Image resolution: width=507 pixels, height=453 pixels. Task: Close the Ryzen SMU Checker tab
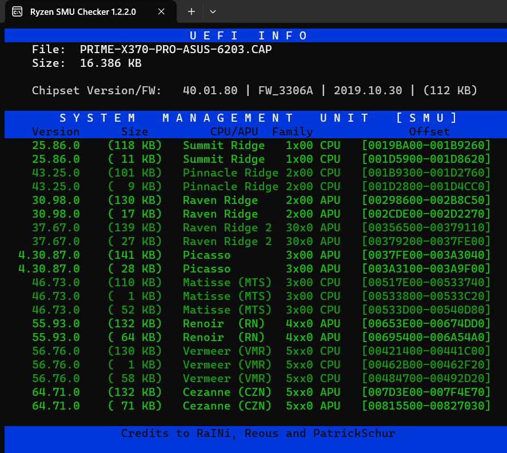[x=161, y=11]
